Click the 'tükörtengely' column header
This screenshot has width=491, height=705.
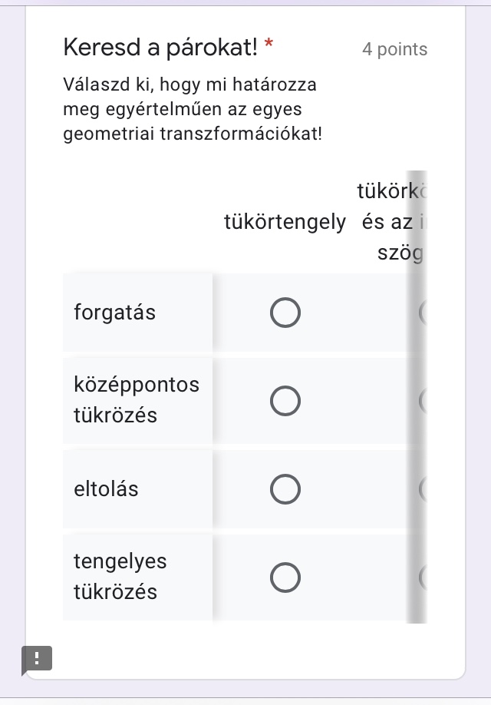pyautogui.click(x=285, y=223)
